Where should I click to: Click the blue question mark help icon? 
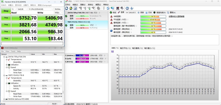pos(127,8)
